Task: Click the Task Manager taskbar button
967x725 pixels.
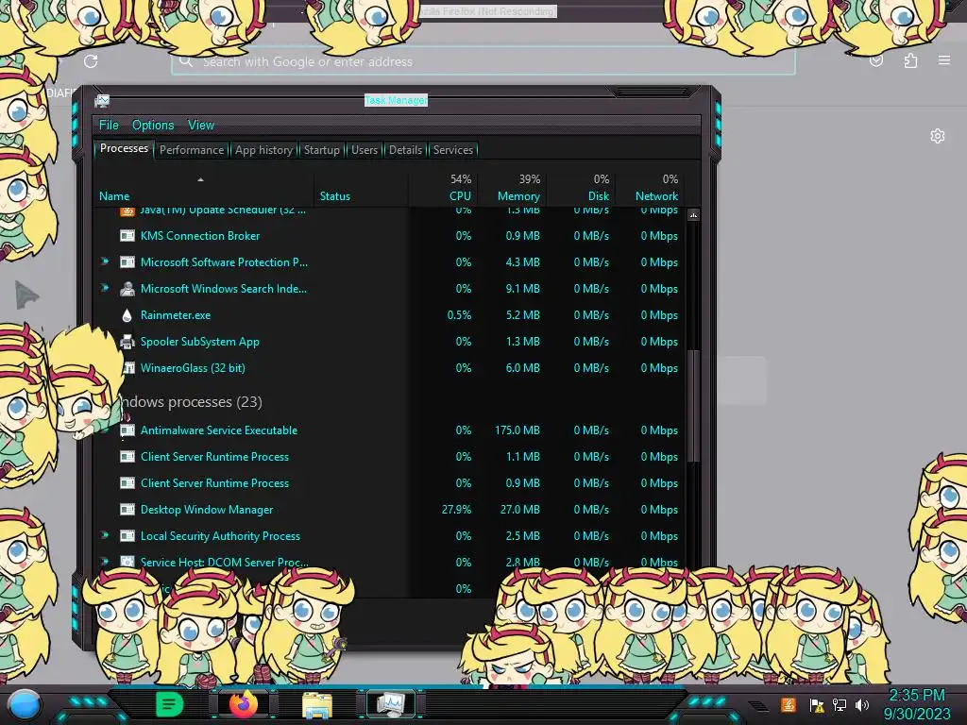Action: (391, 704)
